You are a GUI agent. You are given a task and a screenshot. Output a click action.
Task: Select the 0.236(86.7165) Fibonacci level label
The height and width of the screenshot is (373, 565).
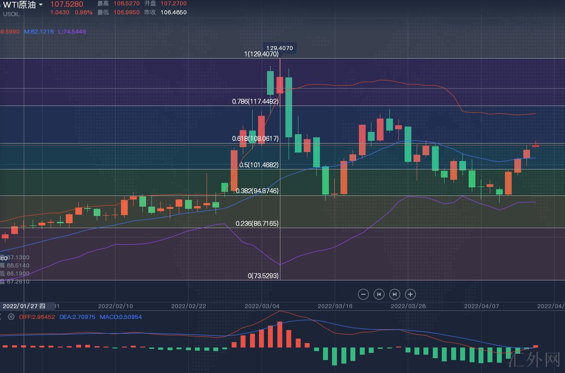[257, 223]
